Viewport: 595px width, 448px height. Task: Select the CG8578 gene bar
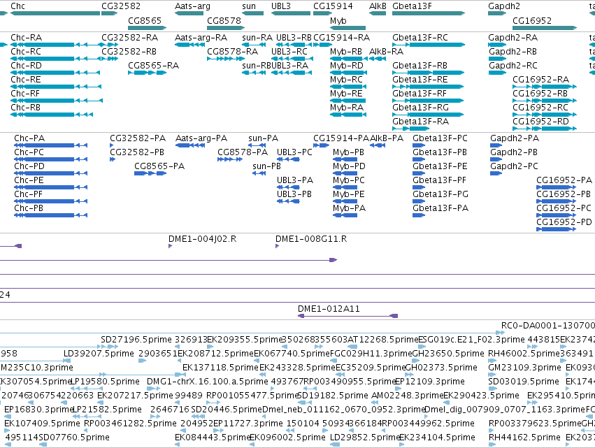(226, 28)
